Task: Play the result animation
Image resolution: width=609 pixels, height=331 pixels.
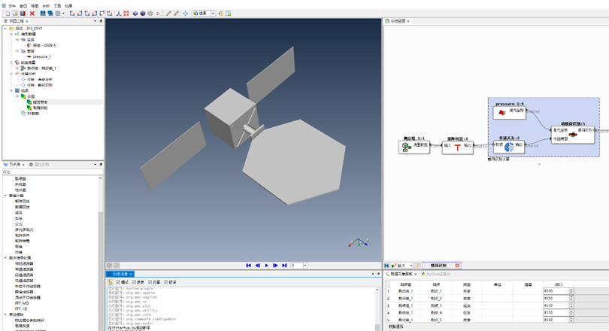Action: (266, 266)
